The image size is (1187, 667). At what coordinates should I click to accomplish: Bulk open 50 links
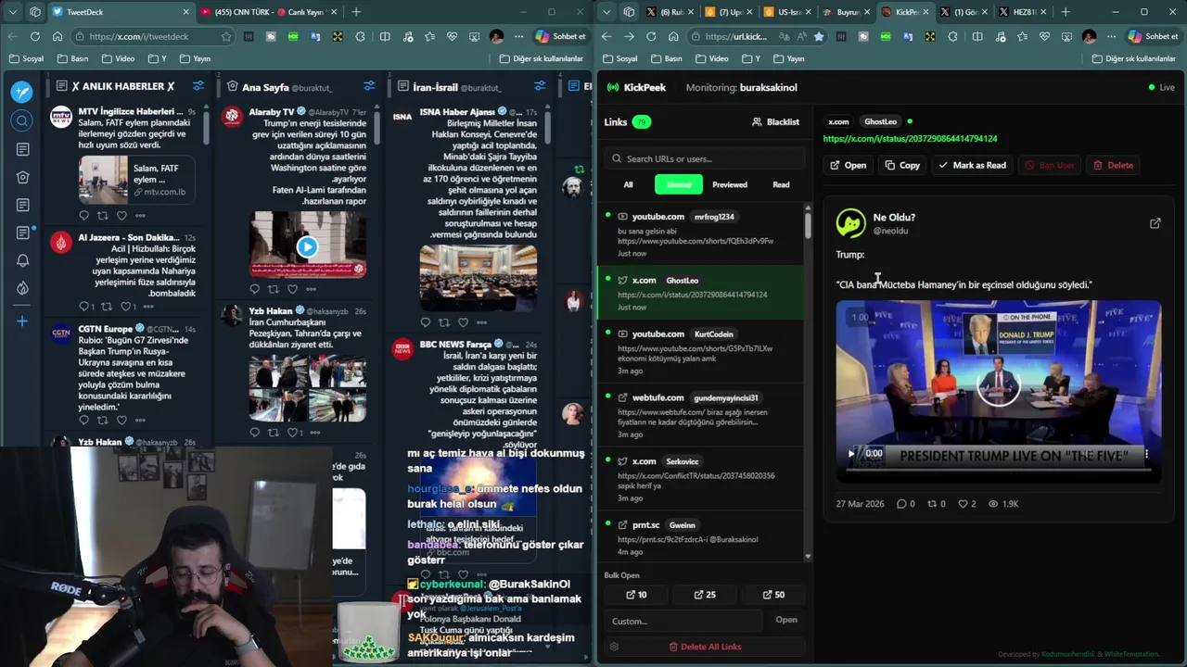[773, 595]
